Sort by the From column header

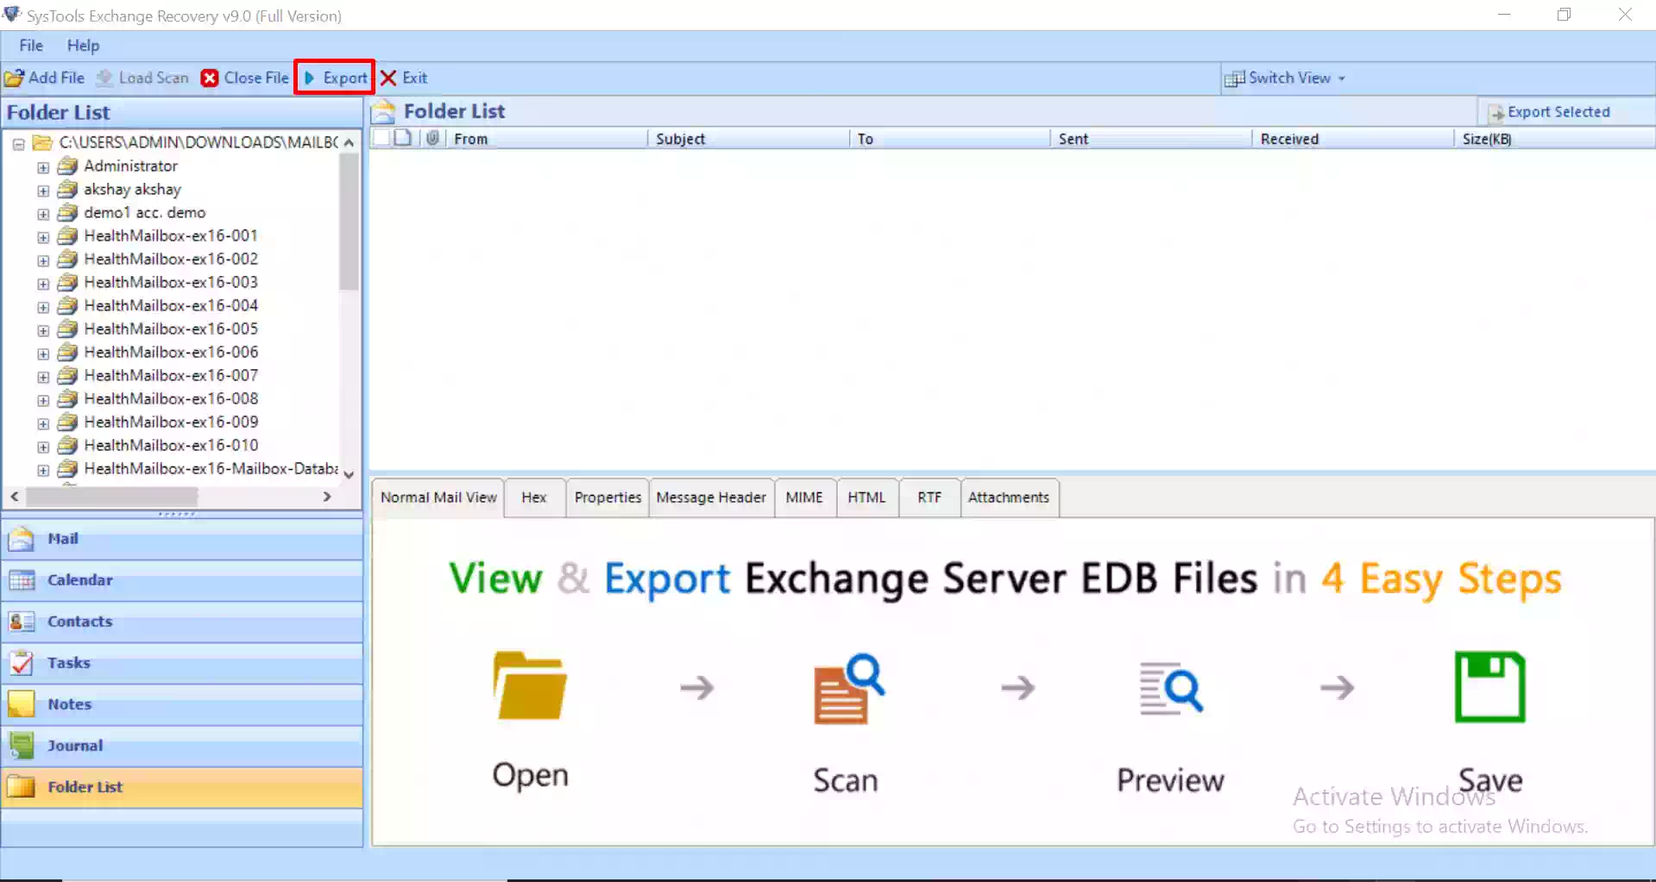coord(547,139)
